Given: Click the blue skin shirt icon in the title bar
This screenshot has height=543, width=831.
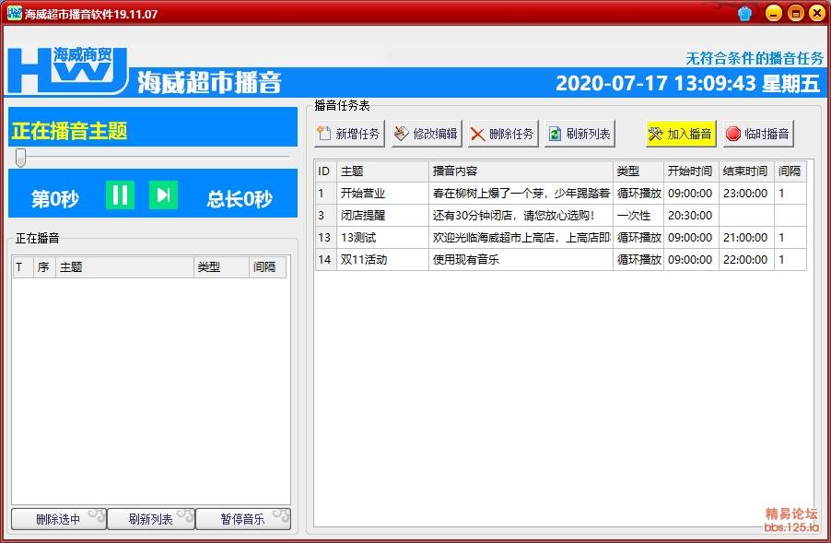Looking at the screenshot, I should pos(744,13).
